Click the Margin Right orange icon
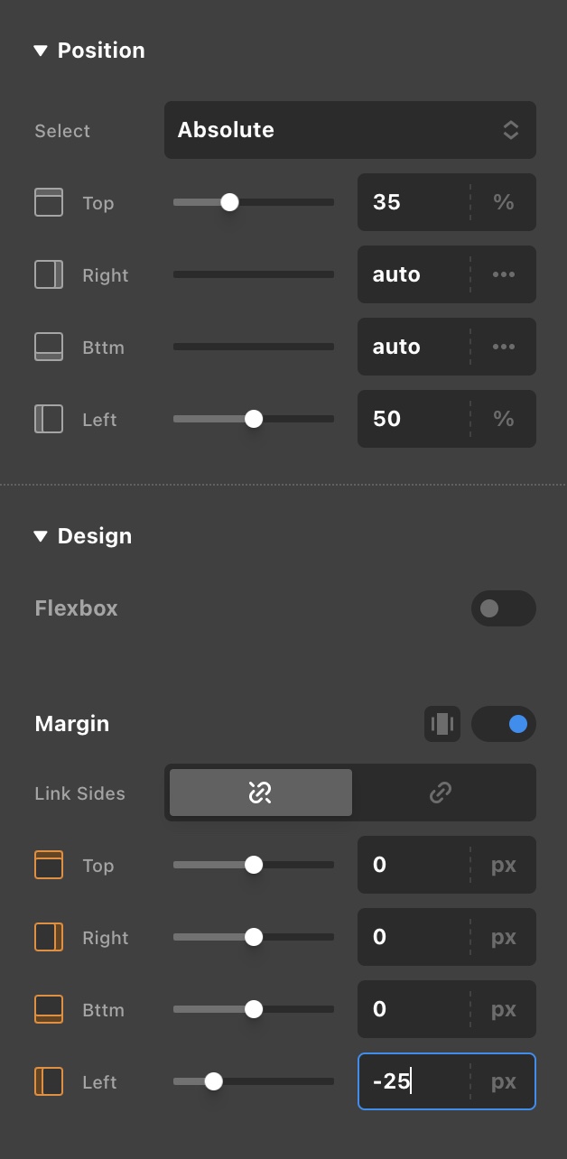 pyautogui.click(x=49, y=937)
